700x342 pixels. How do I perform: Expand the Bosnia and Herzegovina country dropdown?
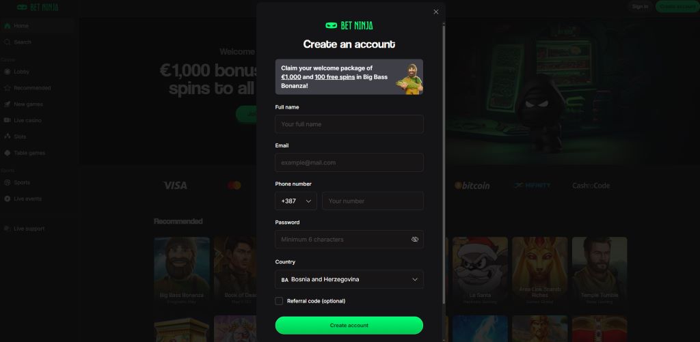349,280
